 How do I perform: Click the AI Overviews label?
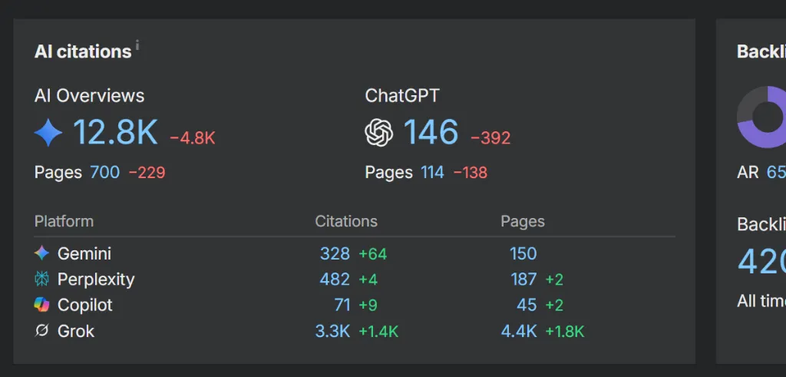point(89,96)
